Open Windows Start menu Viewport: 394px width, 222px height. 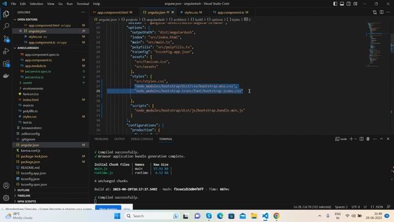117,216
